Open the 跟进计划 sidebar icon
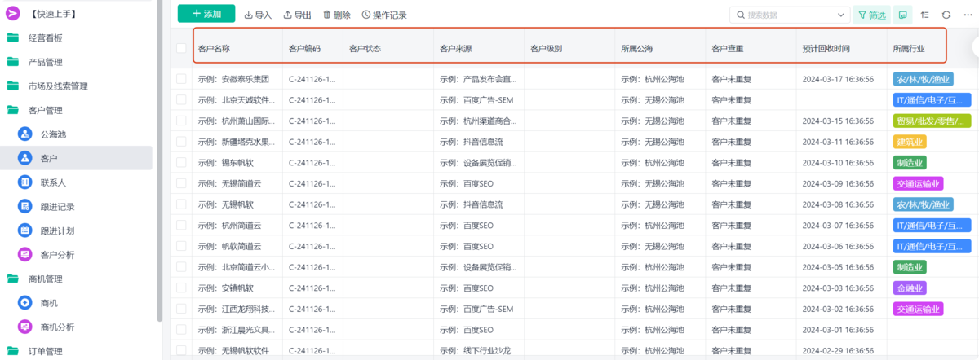The height and width of the screenshot is (360, 979). click(24, 230)
